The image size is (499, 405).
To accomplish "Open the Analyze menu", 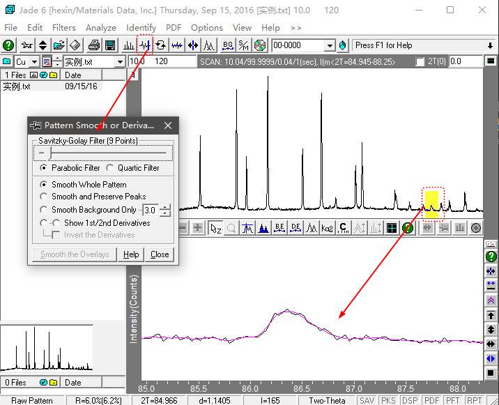I will [101, 28].
